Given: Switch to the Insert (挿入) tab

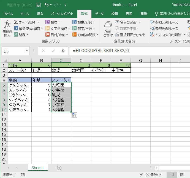Looking at the screenshot, I should (x=40, y=14).
